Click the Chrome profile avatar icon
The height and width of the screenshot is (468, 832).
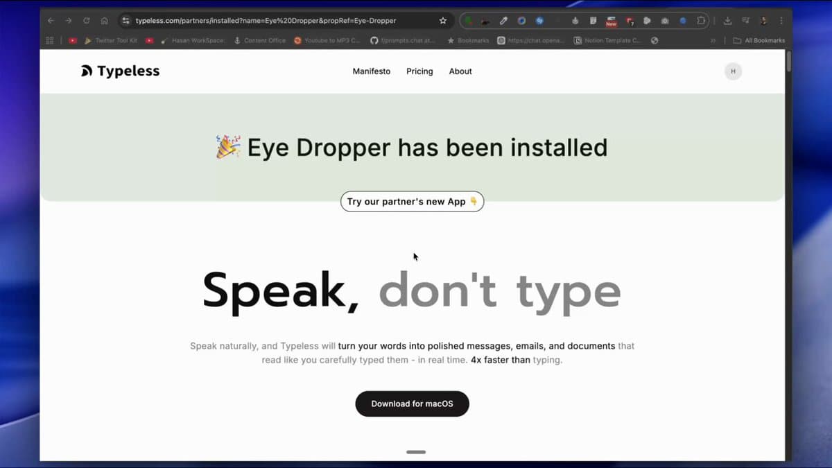763,21
